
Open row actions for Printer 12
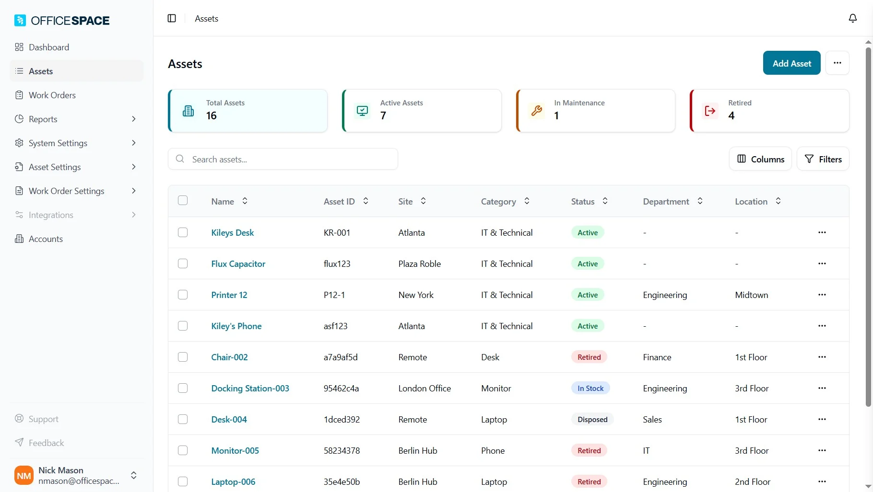click(822, 295)
